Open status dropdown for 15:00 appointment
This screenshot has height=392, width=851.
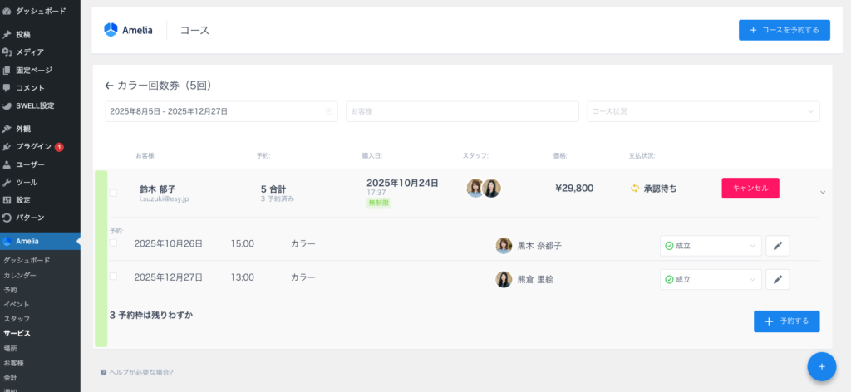(x=711, y=246)
